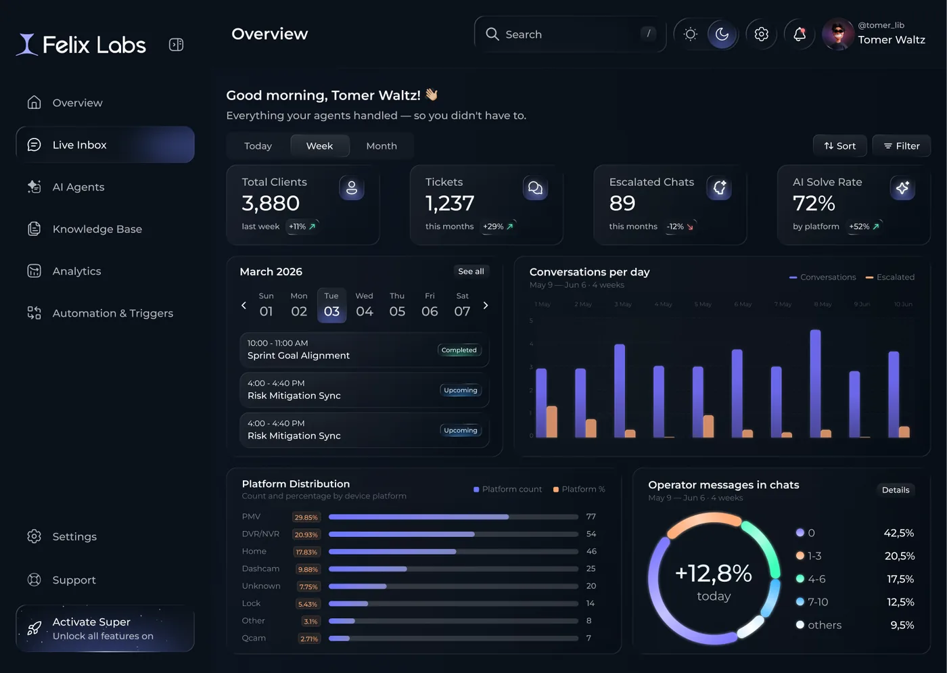Click the Activate Super upgrade banner
This screenshot has height=673, width=947.
pos(105,628)
